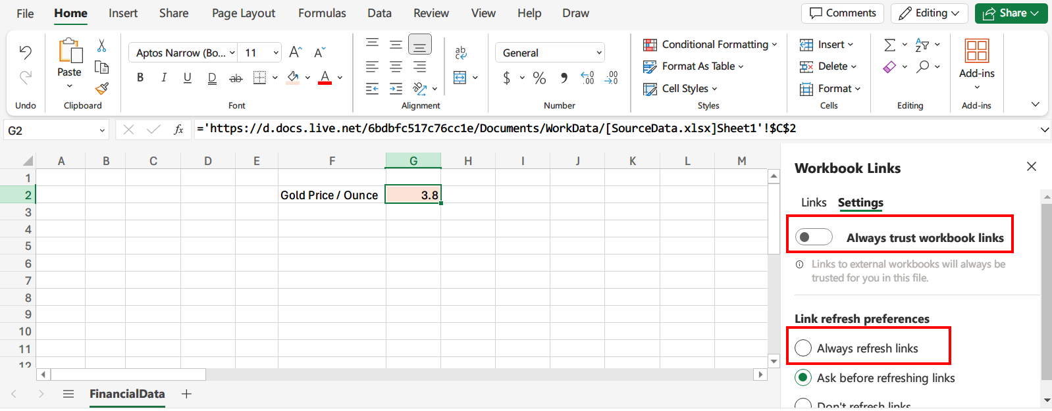Open the Editing mode button
The image size is (1052, 411).
[x=929, y=13]
